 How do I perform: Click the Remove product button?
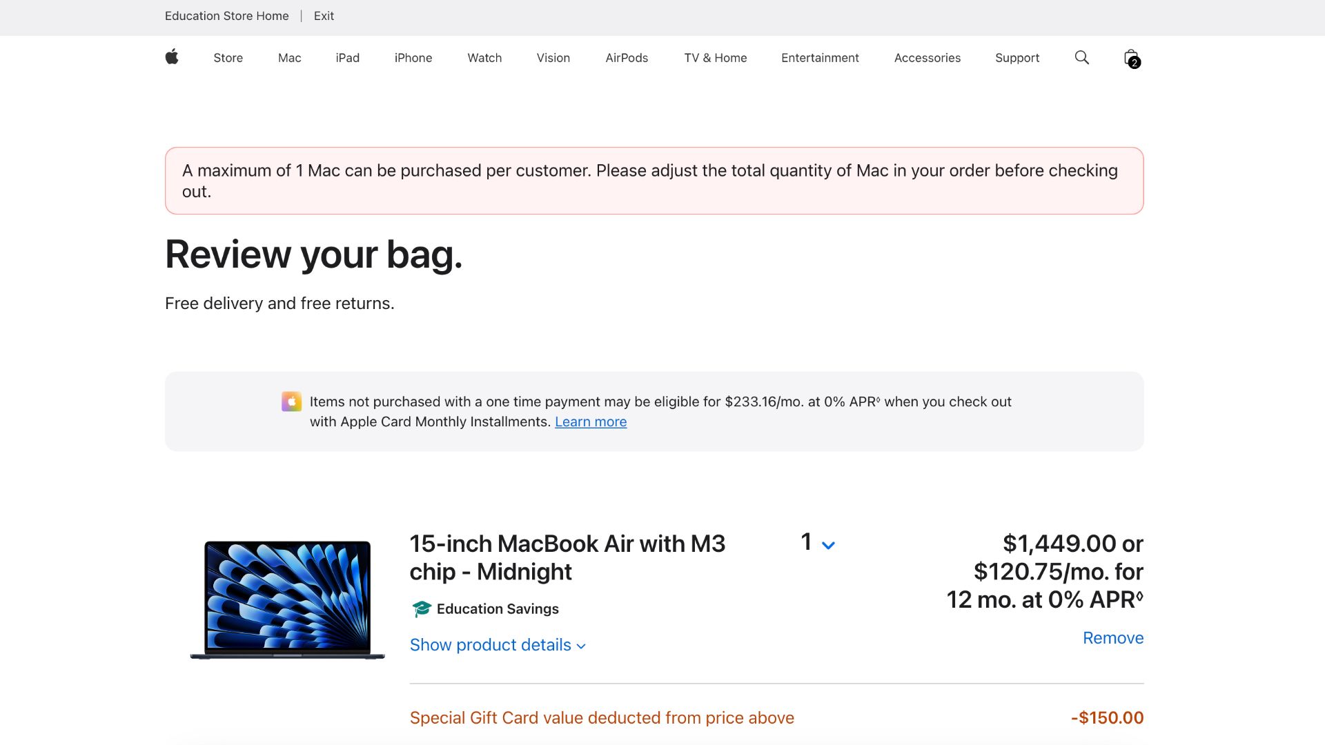click(1113, 637)
